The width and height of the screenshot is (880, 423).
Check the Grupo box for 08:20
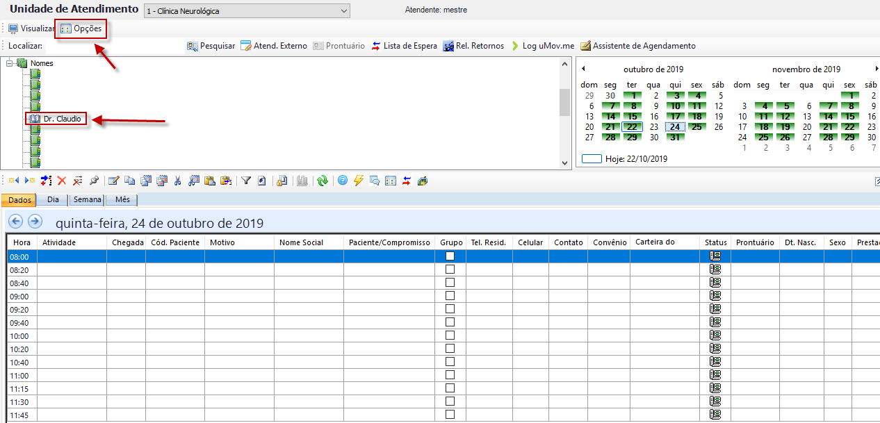pyautogui.click(x=450, y=269)
